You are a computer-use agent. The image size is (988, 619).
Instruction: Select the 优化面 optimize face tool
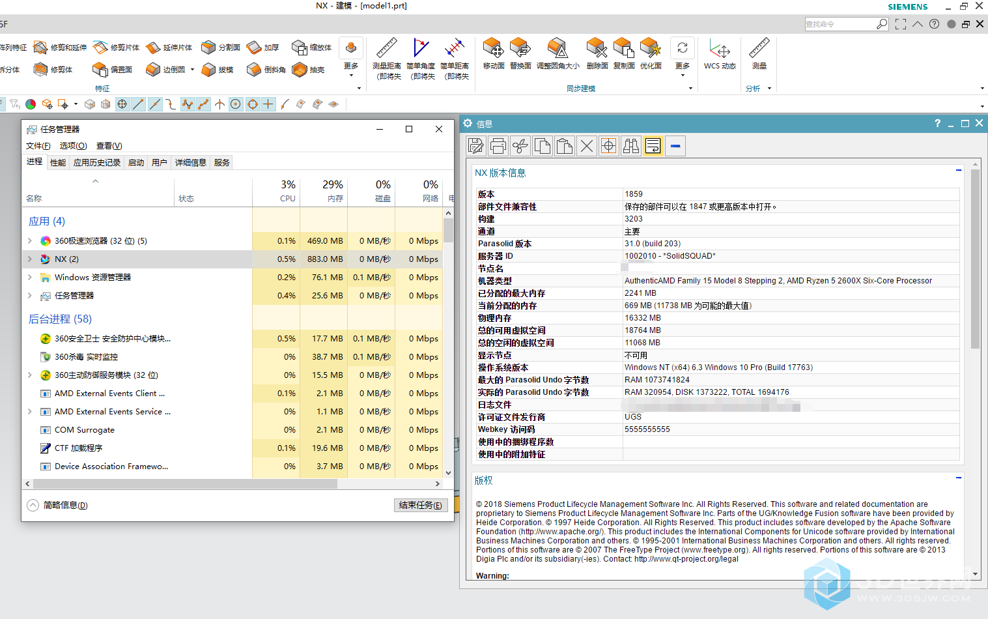coord(650,53)
